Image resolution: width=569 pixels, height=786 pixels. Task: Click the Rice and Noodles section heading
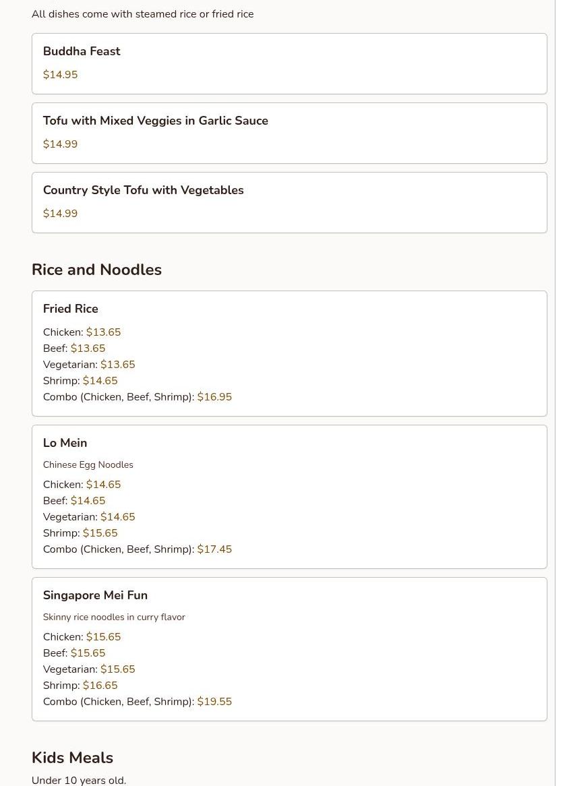[x=96, y=270]
